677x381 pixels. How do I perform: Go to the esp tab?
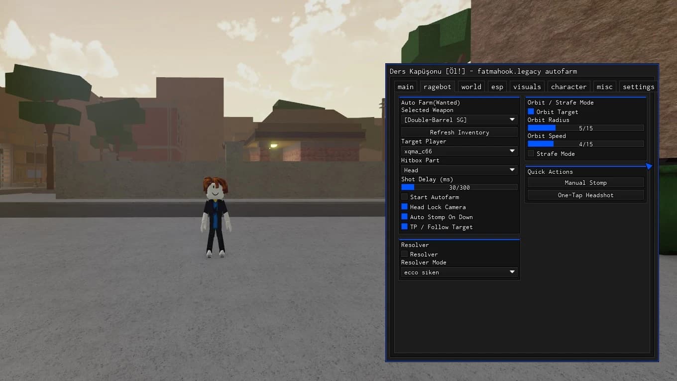[x=497, y=87]
